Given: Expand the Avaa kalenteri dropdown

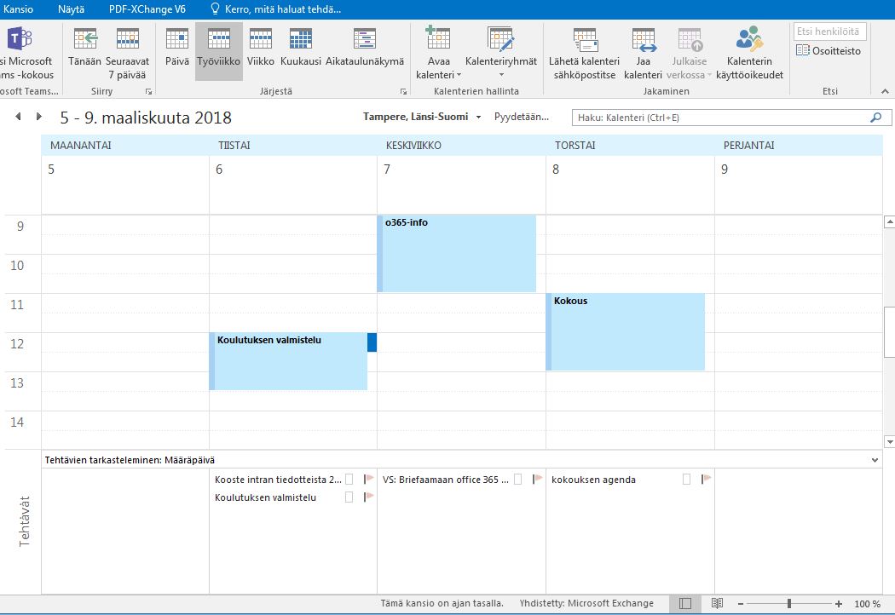Looking at the screenshot, I should pos(438,68).
